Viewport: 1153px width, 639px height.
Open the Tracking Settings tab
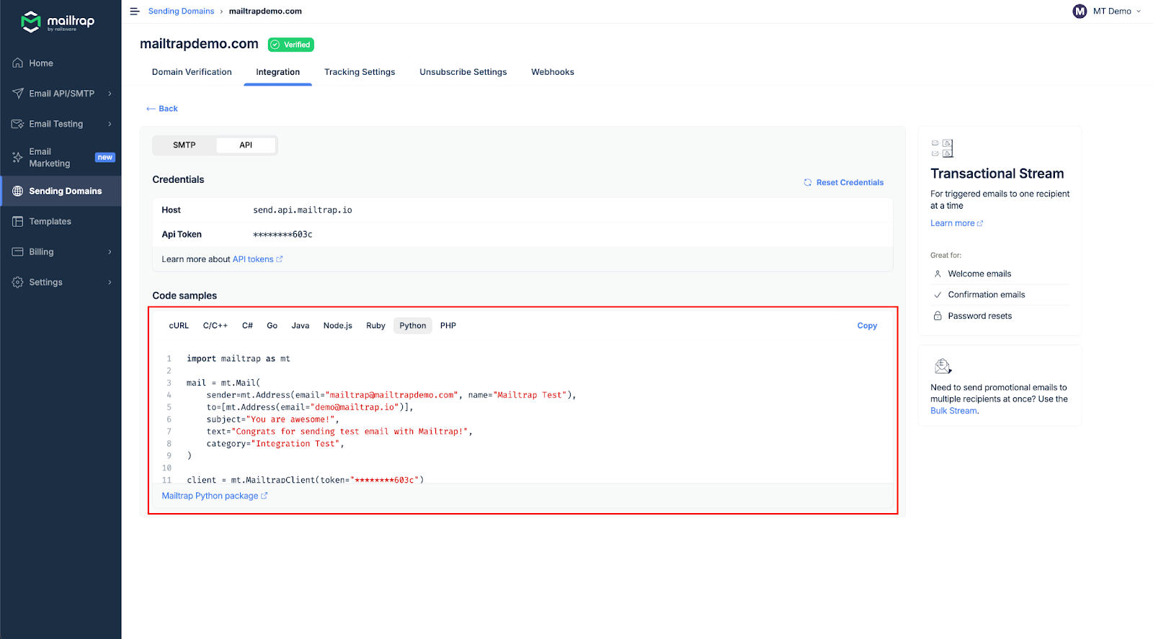coord(360,72)
